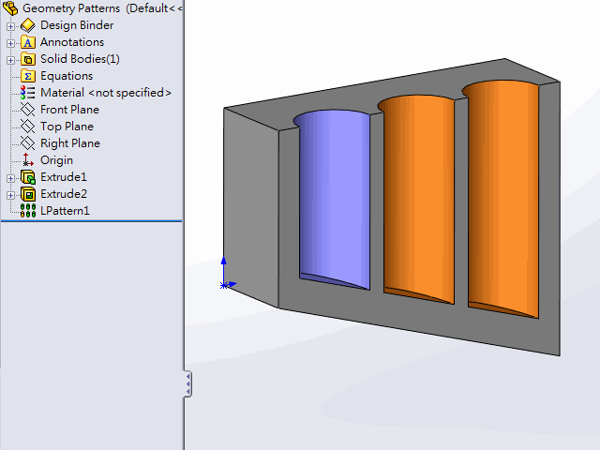
Task: Select the 'Design Binder' label
Action: (x=77, y=25)
